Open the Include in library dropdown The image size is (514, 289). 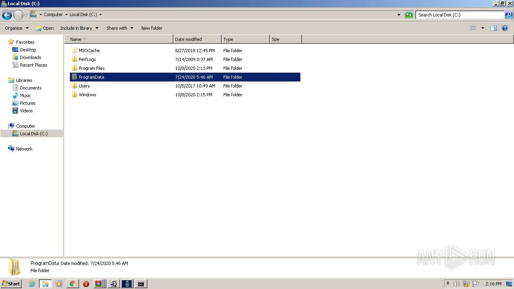tap(79, 28)
